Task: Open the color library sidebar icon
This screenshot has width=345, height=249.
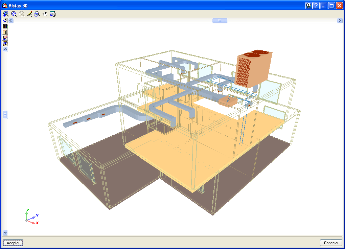Action: (x=5, y=26)
